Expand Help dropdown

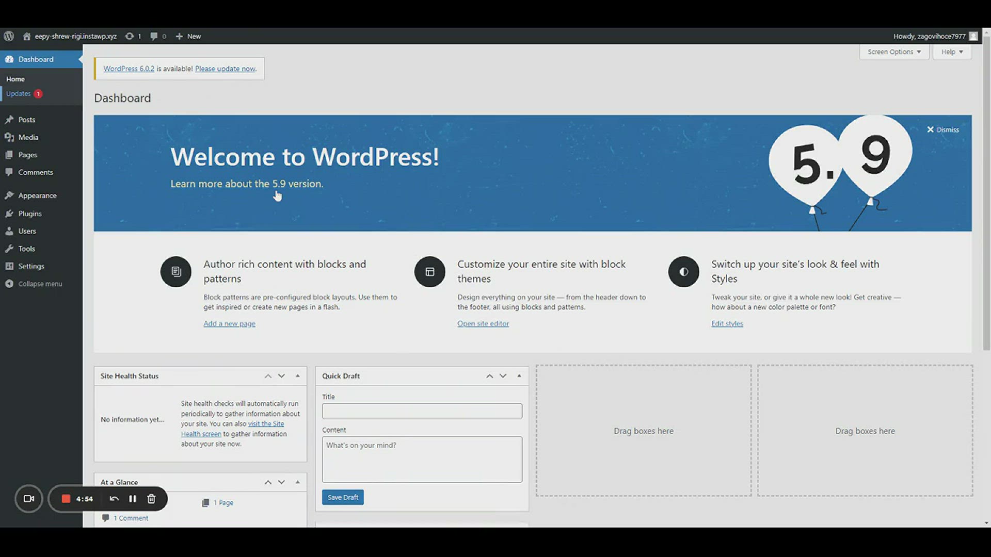coord(952,52)
